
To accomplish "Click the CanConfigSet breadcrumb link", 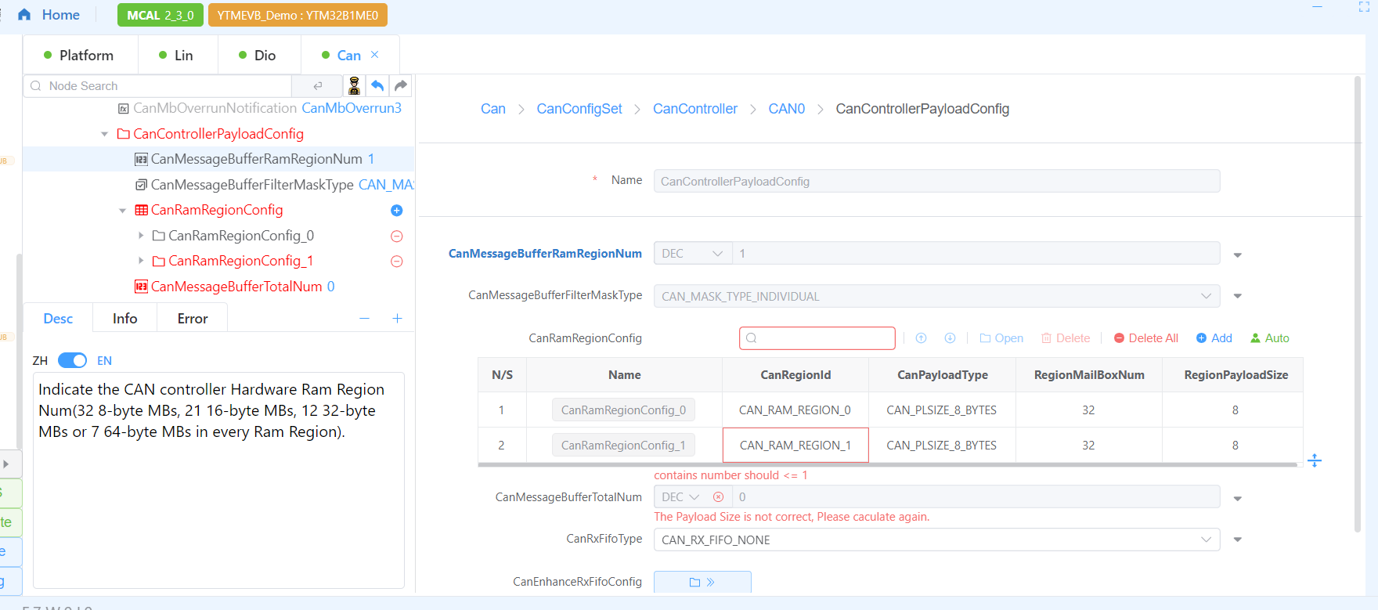I will pos(579,109).
